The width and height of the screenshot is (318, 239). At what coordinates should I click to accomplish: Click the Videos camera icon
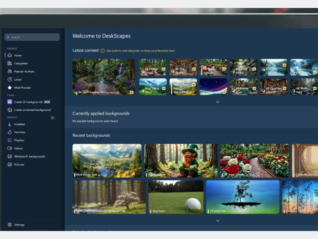point(10,148)
